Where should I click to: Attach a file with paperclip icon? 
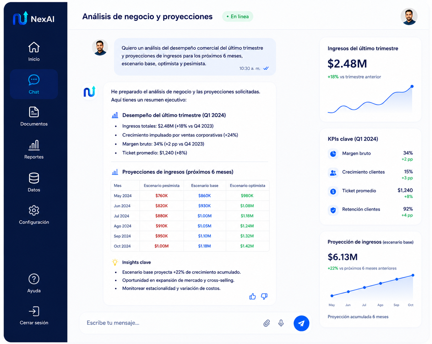click(267, 323)
